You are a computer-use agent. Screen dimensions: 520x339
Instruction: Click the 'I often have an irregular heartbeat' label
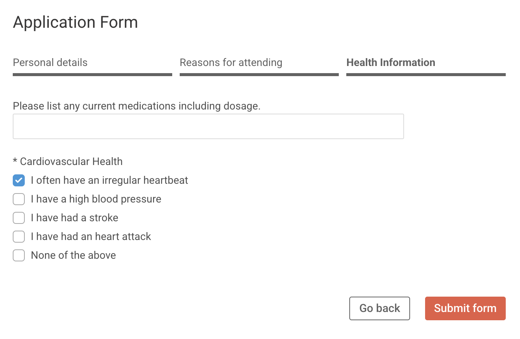tap(110, 180)
